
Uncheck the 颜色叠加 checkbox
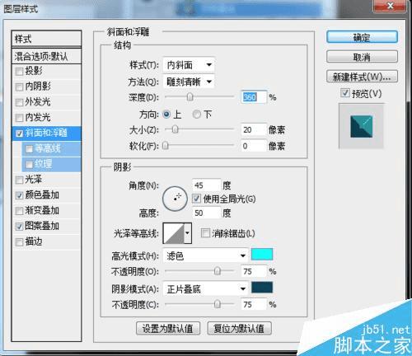[19, 195]
